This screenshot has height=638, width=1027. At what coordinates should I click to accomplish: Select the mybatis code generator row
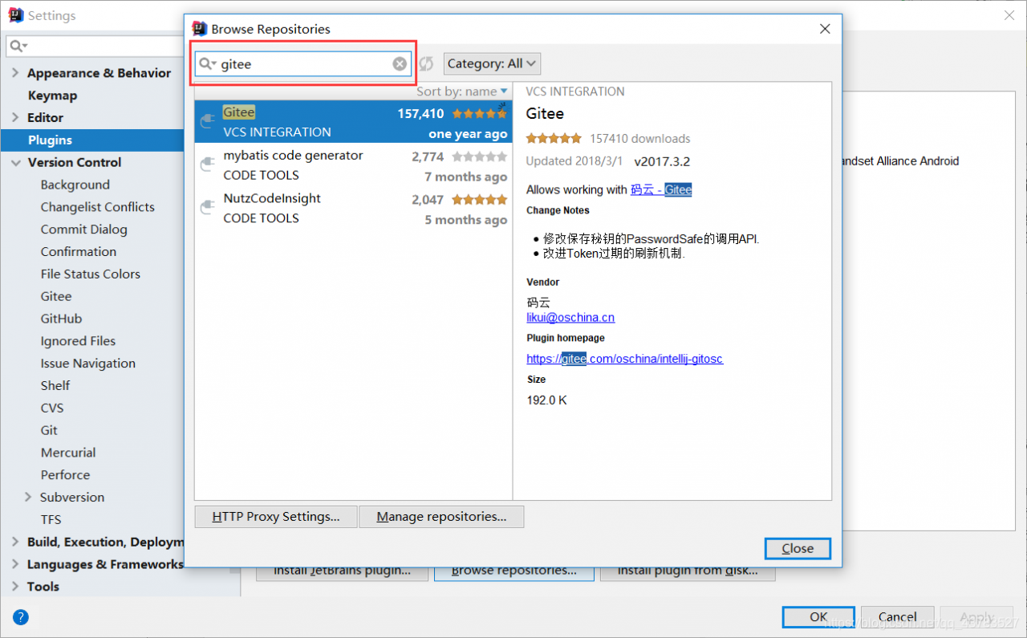click(353, 165)
